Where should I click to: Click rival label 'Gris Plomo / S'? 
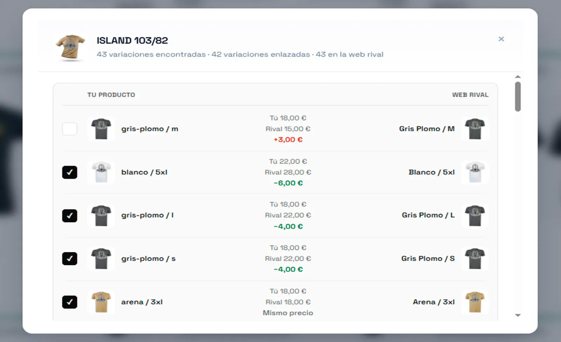tap(428, 259)
